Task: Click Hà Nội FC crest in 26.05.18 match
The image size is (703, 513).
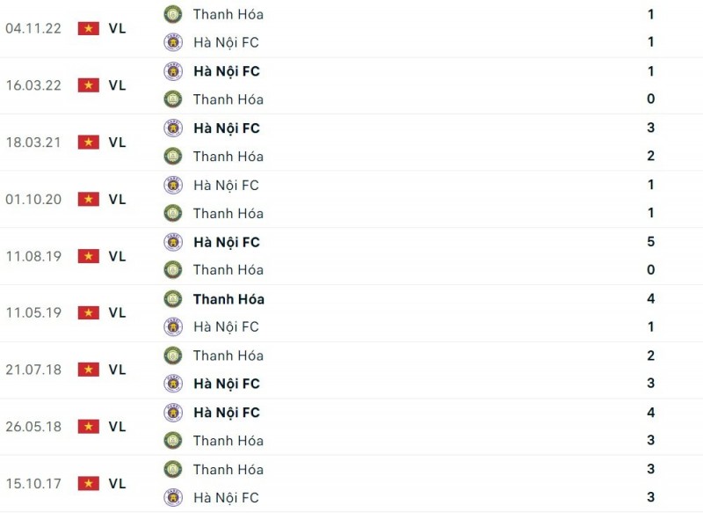Action: point(173,413)
